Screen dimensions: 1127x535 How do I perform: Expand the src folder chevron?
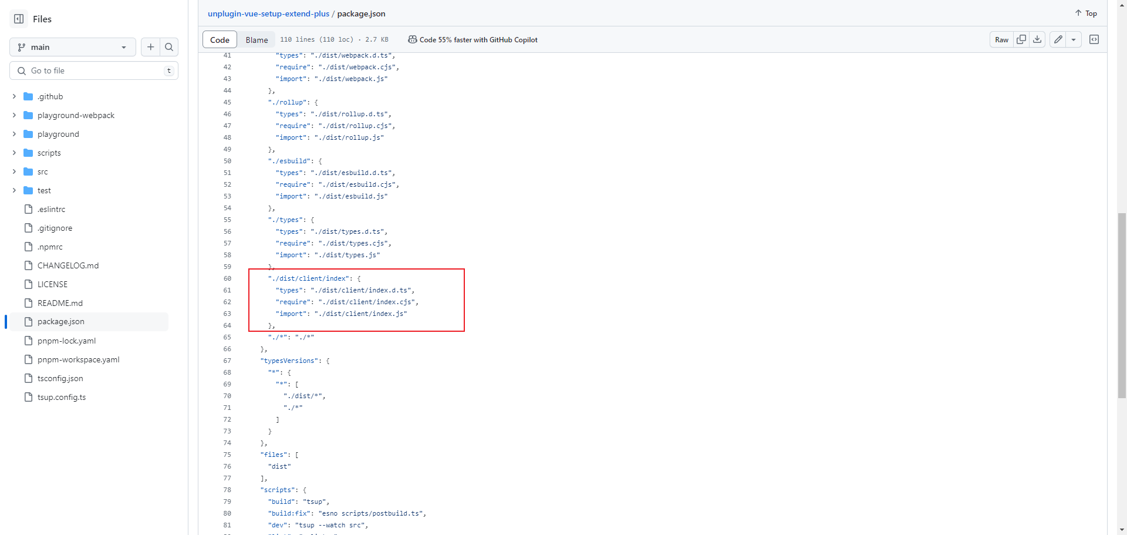(x=14, y=171)
